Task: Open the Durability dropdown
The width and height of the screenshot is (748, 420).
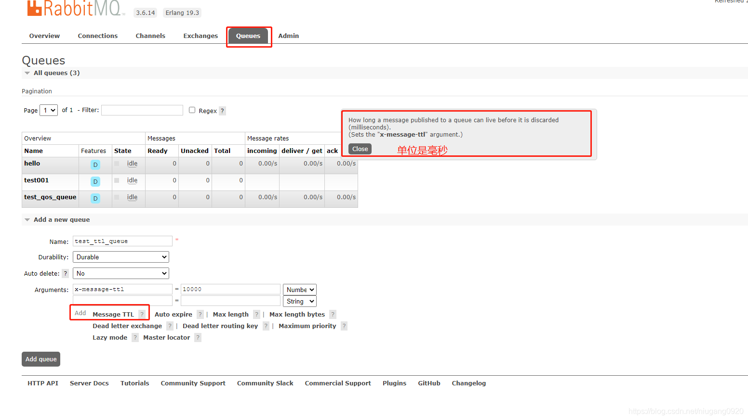Action: coord(121,257)
